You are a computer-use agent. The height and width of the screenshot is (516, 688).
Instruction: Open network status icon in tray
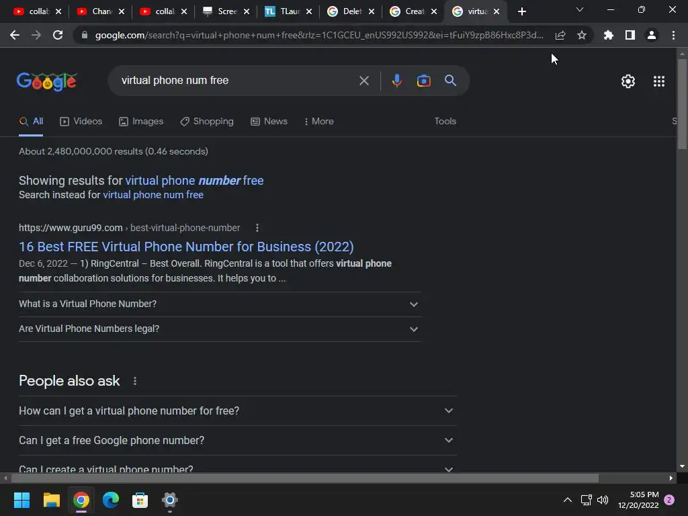[x=586, y=500]
